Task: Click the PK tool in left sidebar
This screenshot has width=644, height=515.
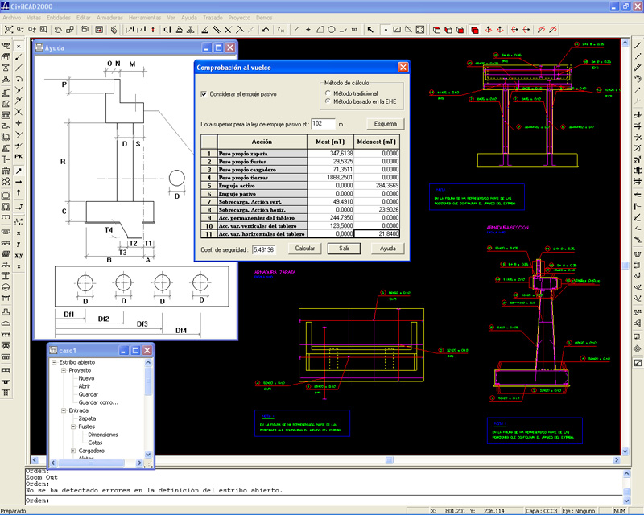Action: click(19, 154)
